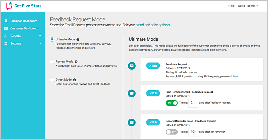Click the help icon beside Review Mode
268x140 pixels.
coord(76,62)
